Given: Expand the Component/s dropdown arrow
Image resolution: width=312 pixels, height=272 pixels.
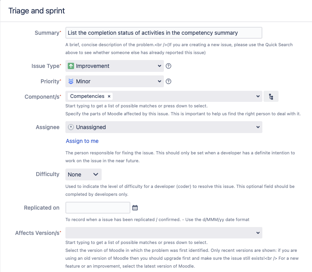Looking at the screenshot, I should point(258,96).
